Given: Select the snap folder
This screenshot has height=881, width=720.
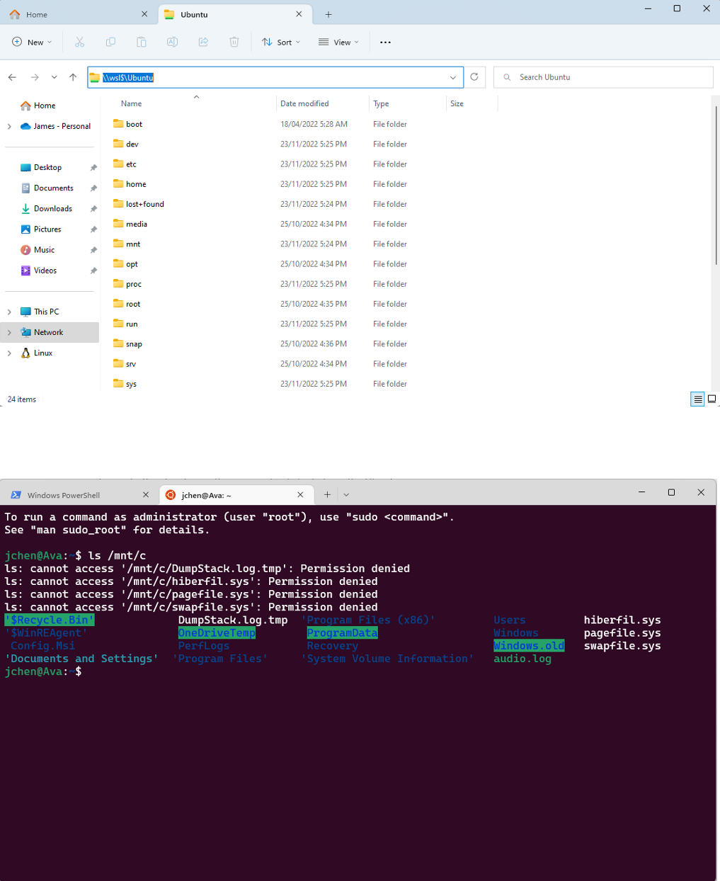Looking at the screenshot, I should [134, 344].
